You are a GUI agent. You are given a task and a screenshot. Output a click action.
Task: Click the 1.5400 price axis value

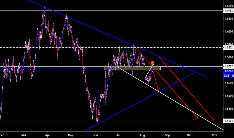coord(229,108)
